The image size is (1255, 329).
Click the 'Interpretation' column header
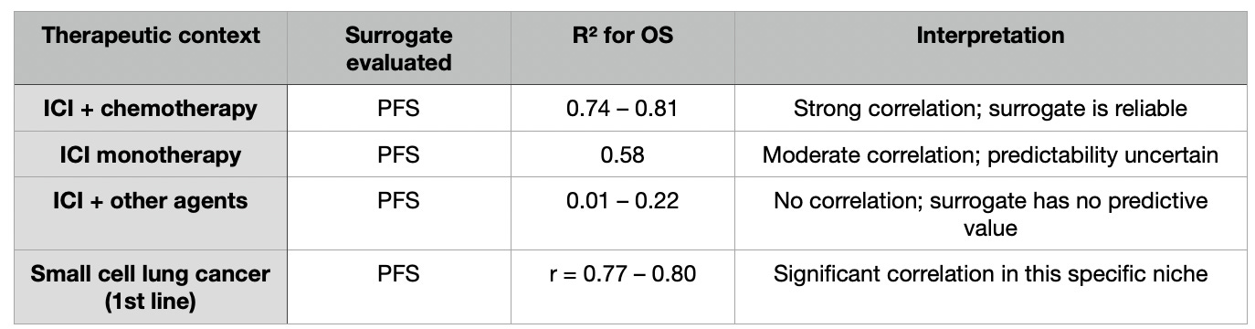pyautogui.click(x=989, y=48)
